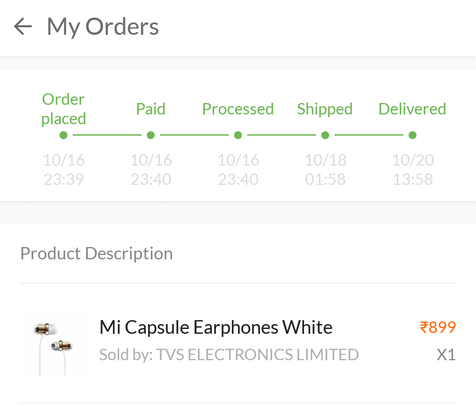Image resolution: width=476 pixels, height=406 pixels.
Task: Click the Product Description heading
Action: (x=97, y=254)
